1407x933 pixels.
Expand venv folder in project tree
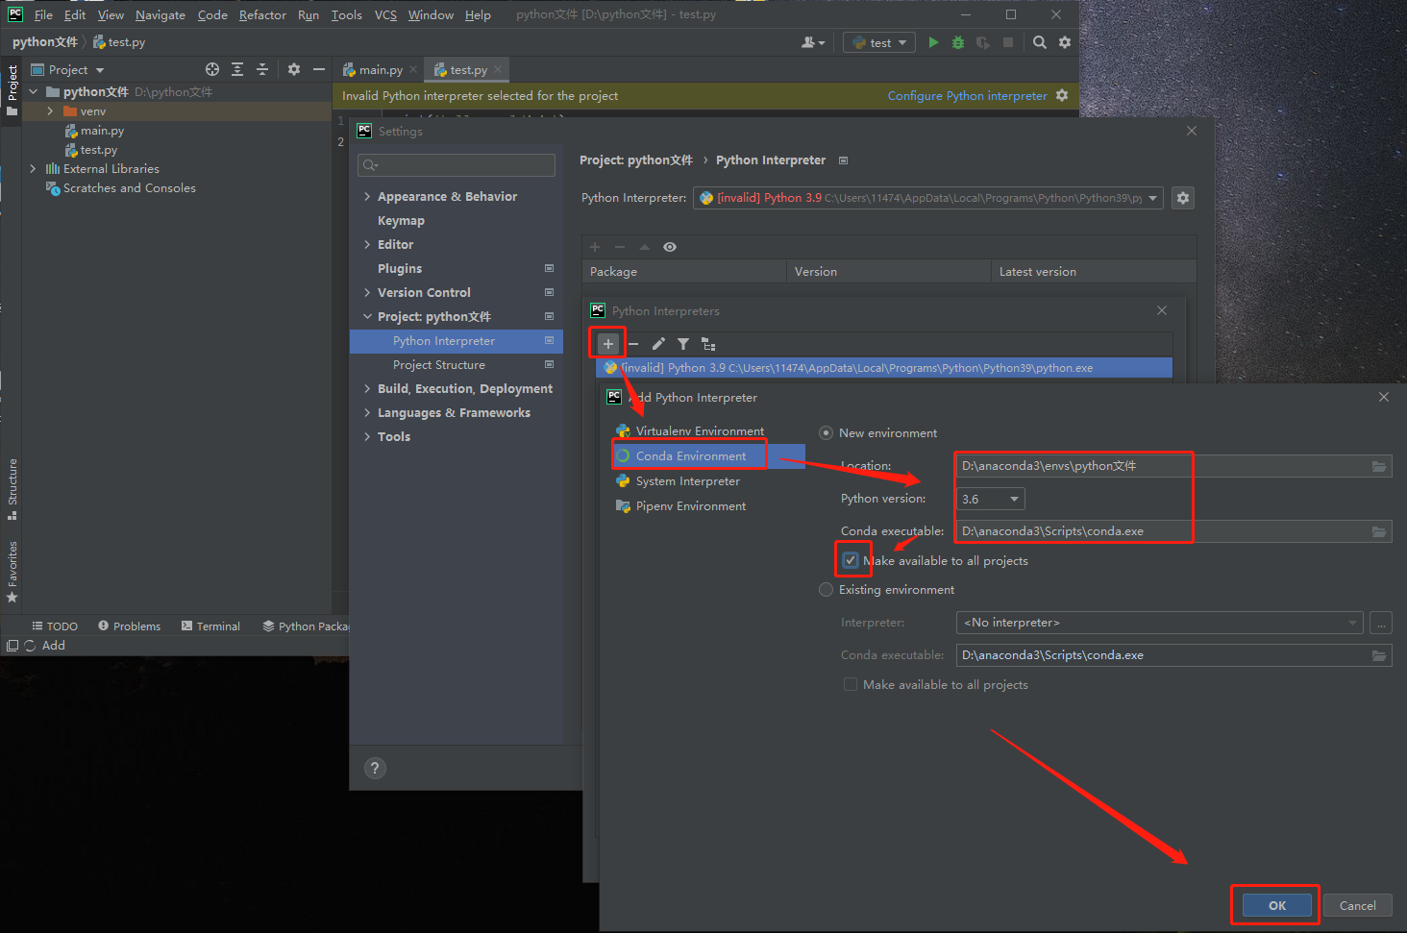(x=50, y=111)
